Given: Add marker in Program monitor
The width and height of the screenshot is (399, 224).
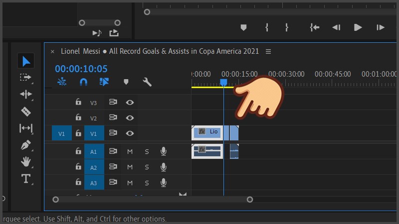Looking at the screenshot, I should click(x=243, y=27).
